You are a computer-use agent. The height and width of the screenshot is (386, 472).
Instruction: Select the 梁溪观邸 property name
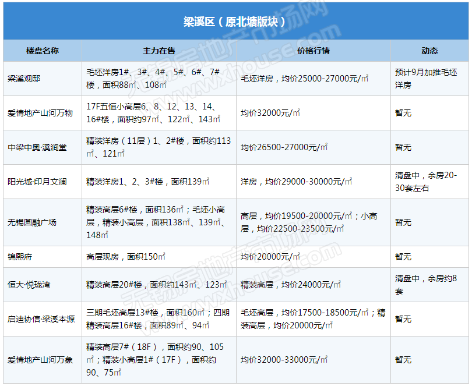24,79
